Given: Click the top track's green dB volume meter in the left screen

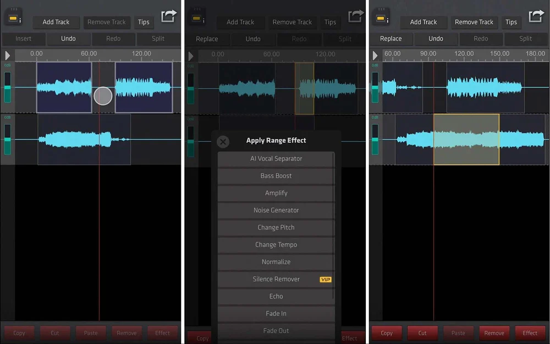Looking at the screenshot, I should click(8, 87).
